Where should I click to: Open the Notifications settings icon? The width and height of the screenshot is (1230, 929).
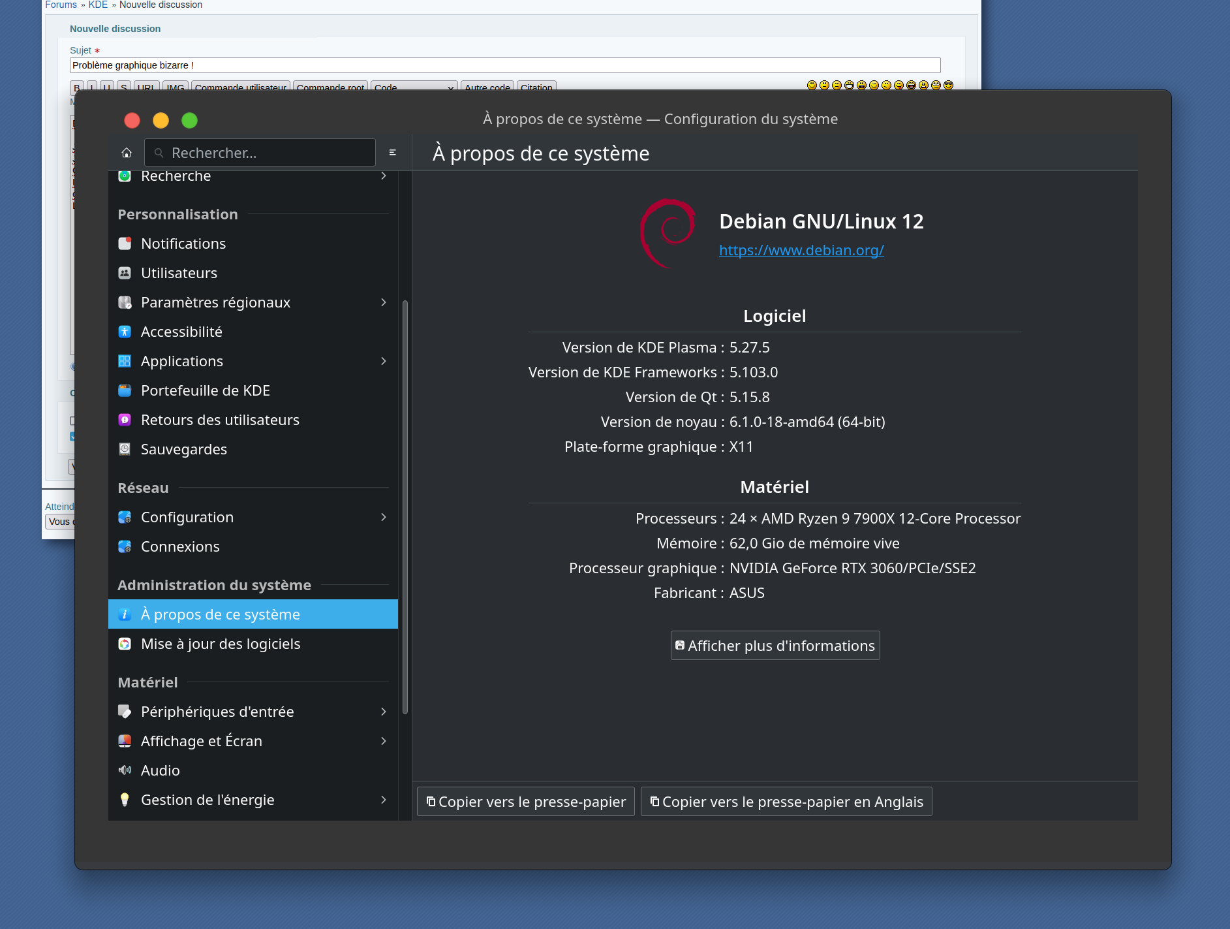(x=125, y=243)
